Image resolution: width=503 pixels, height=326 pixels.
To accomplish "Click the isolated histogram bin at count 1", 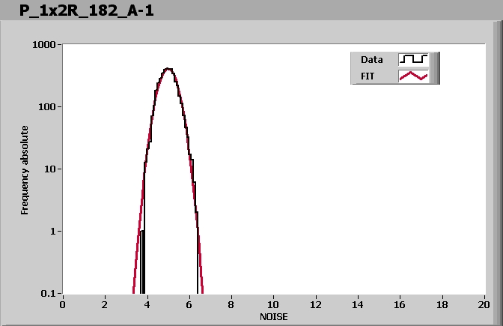I will pyautogui.click(x=142, y=262).
